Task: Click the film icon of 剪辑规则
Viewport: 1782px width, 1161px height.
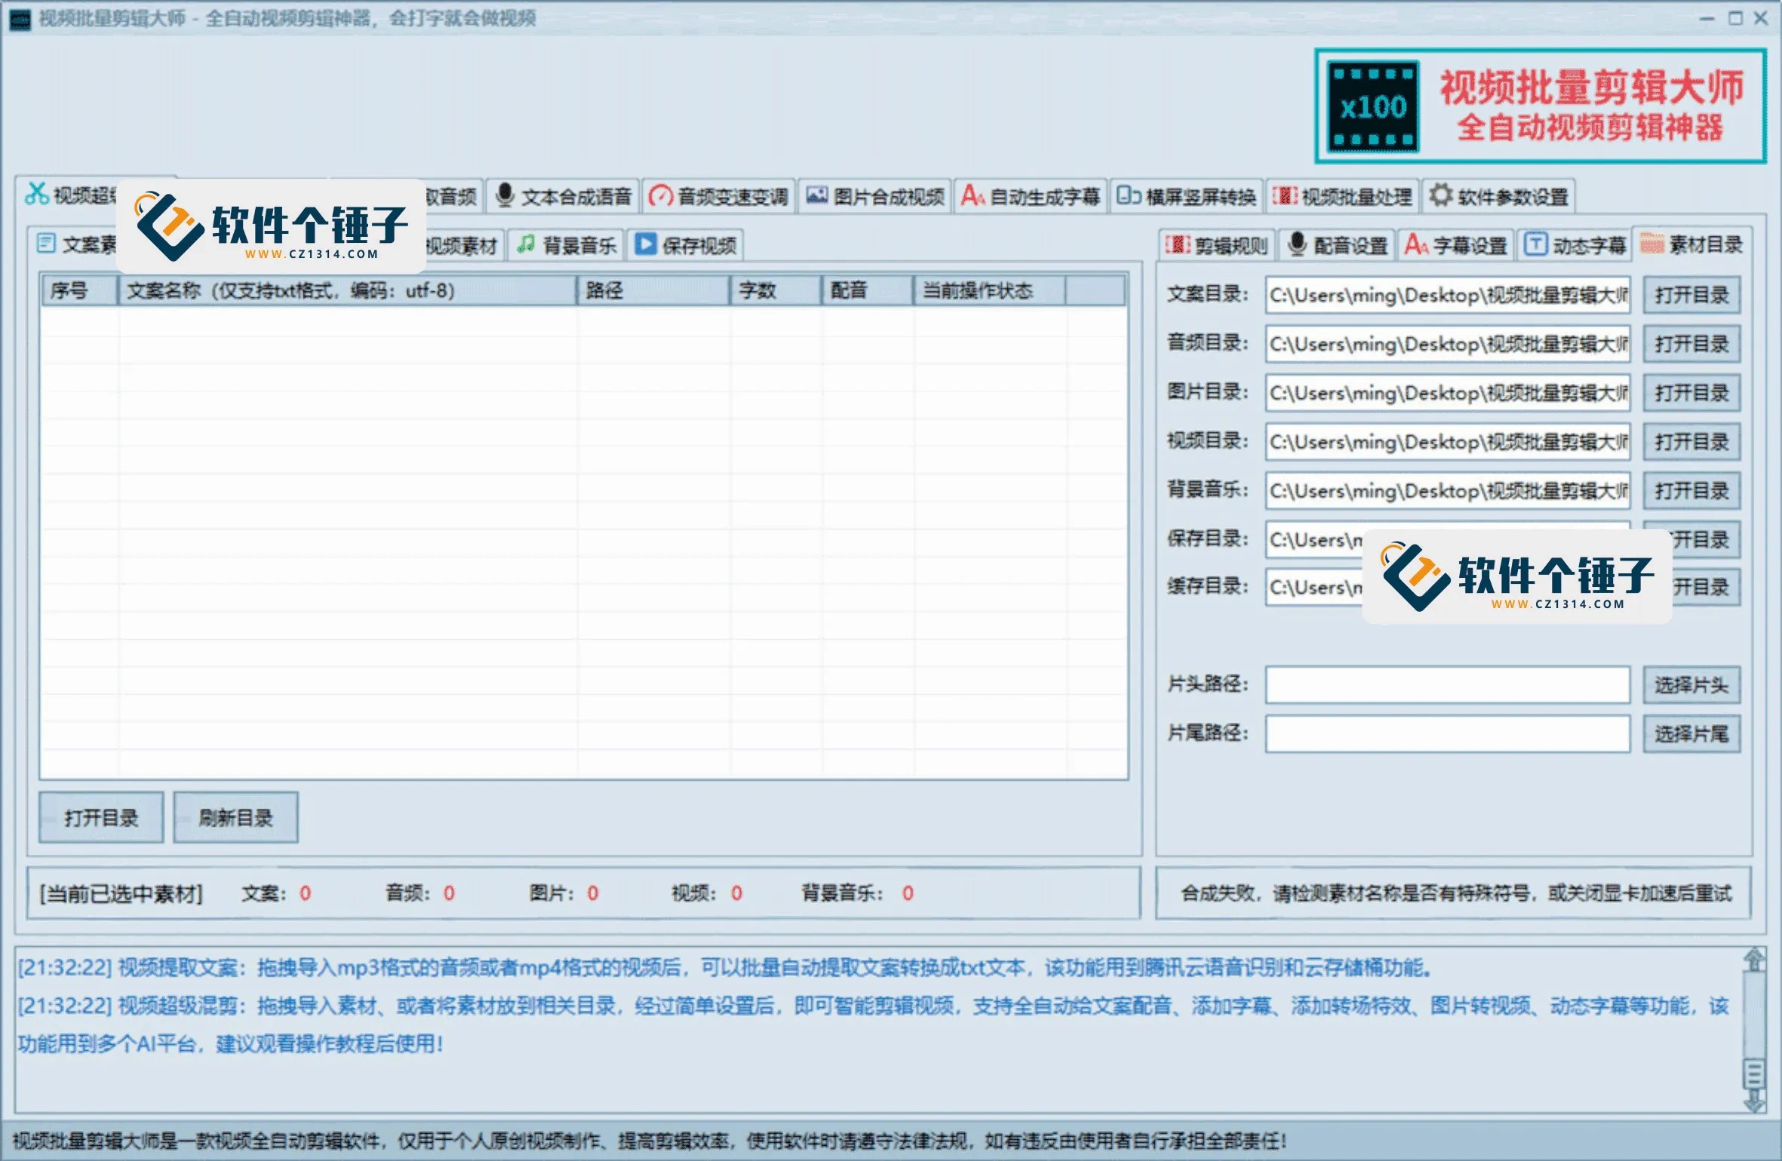Action: click(x=1178, y=244)
